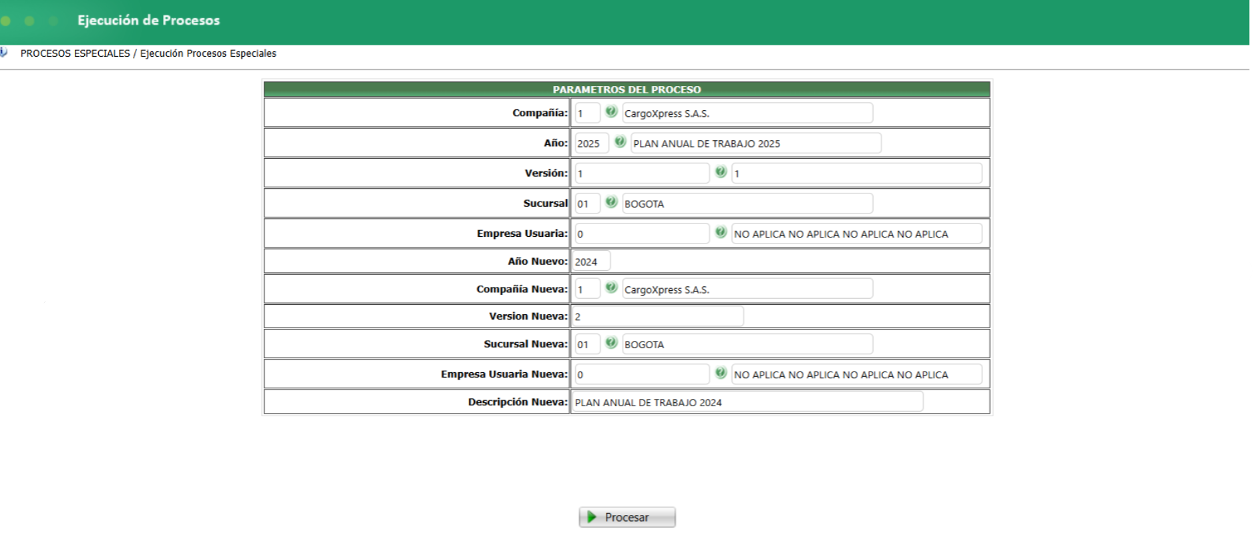Click Compañía Nueva name field
This screenshot has width=1255, height=533.
click(747, 290)
